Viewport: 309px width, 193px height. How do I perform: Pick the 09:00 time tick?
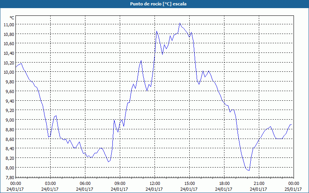120,184
